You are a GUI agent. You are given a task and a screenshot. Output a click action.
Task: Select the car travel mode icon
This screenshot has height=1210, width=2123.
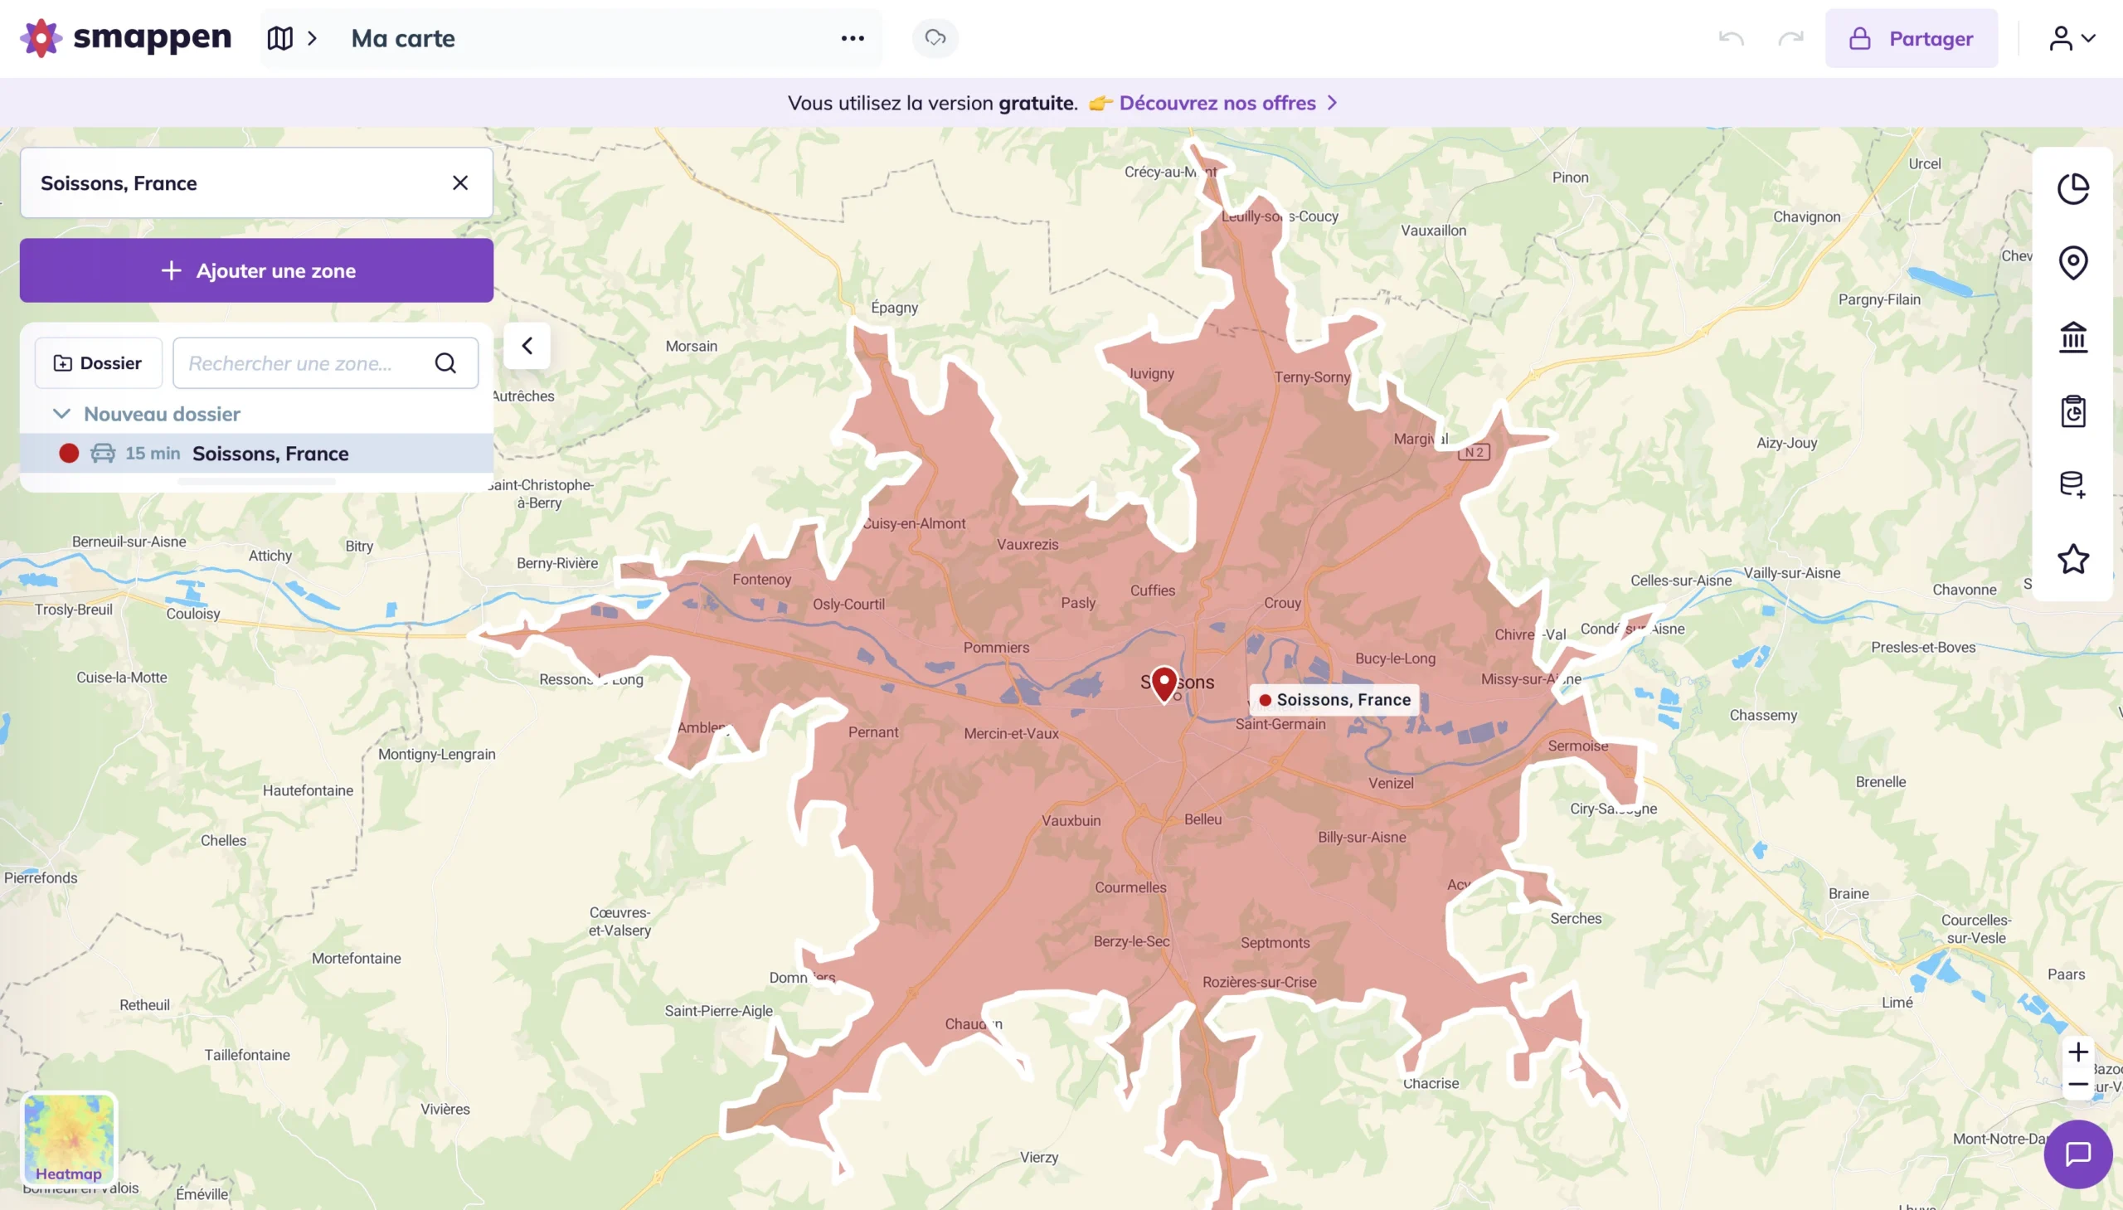pyautogui.click(x=101, y=453)
